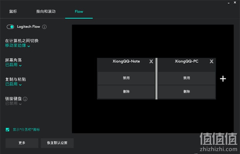Click 删除 under XiongQQ-PC

186,91
